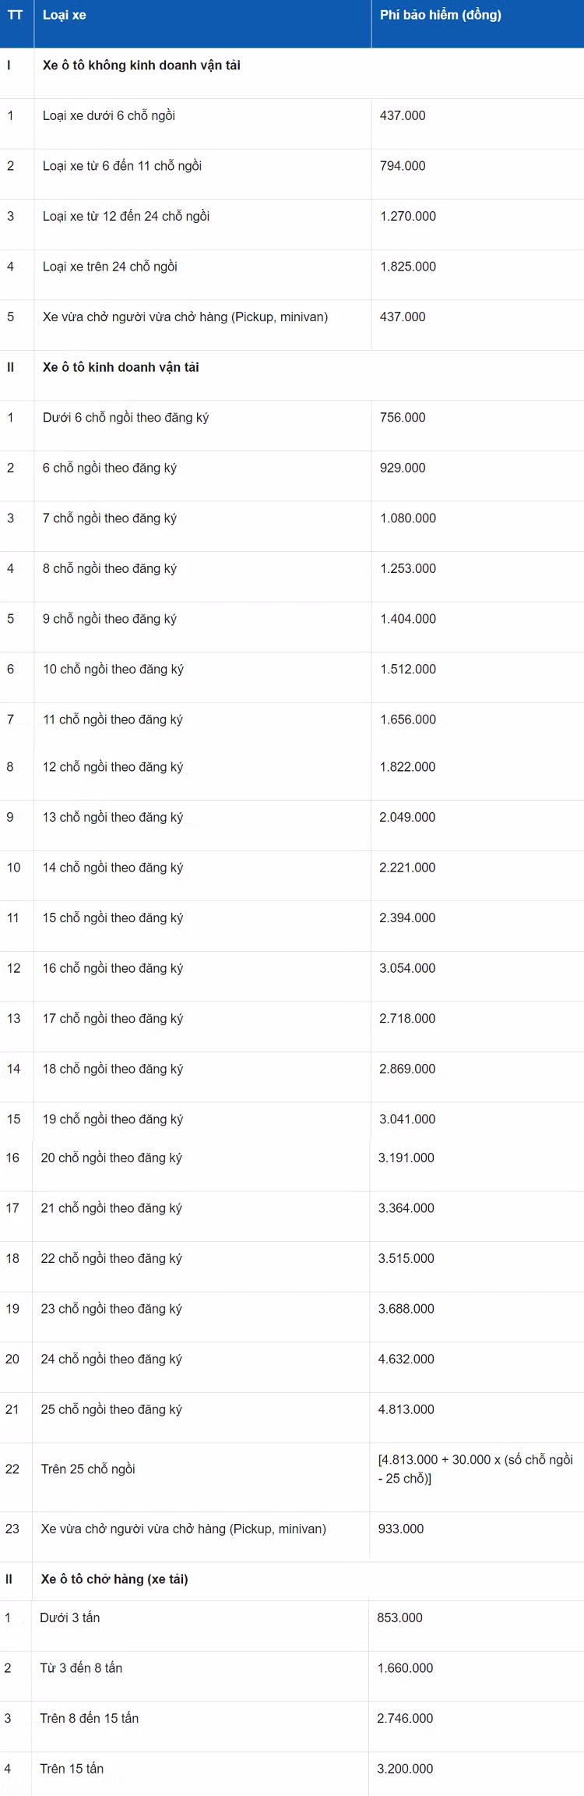This screenshot has height=1796, width=584.
Task: Select the "Xe ô tô kinh doanh vận tải" heading
Action: [121, 367]
